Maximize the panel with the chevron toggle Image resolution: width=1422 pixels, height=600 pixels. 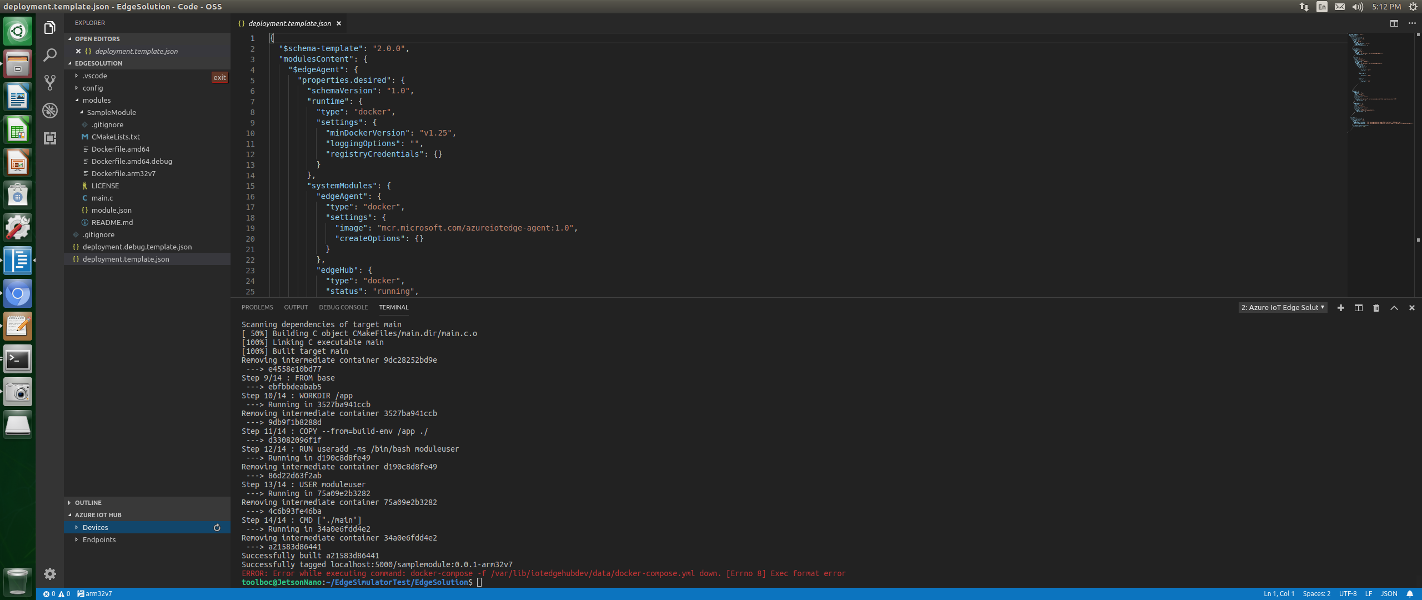point(1394,308)
